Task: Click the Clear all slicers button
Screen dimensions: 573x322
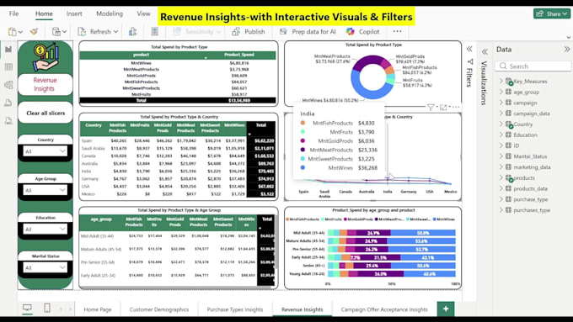Action: pos(46,113)
